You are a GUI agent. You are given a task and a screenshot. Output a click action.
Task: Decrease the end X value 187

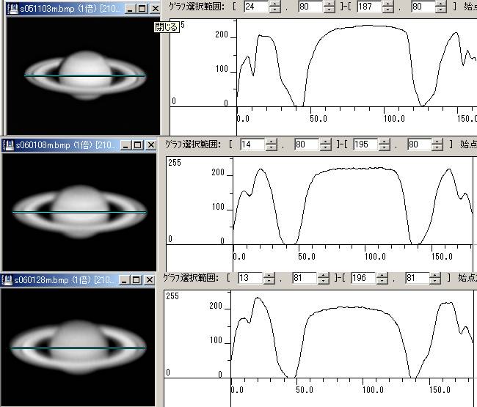point(388,10)
